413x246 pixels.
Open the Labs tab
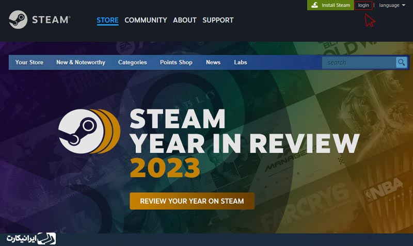click(241, 62)
